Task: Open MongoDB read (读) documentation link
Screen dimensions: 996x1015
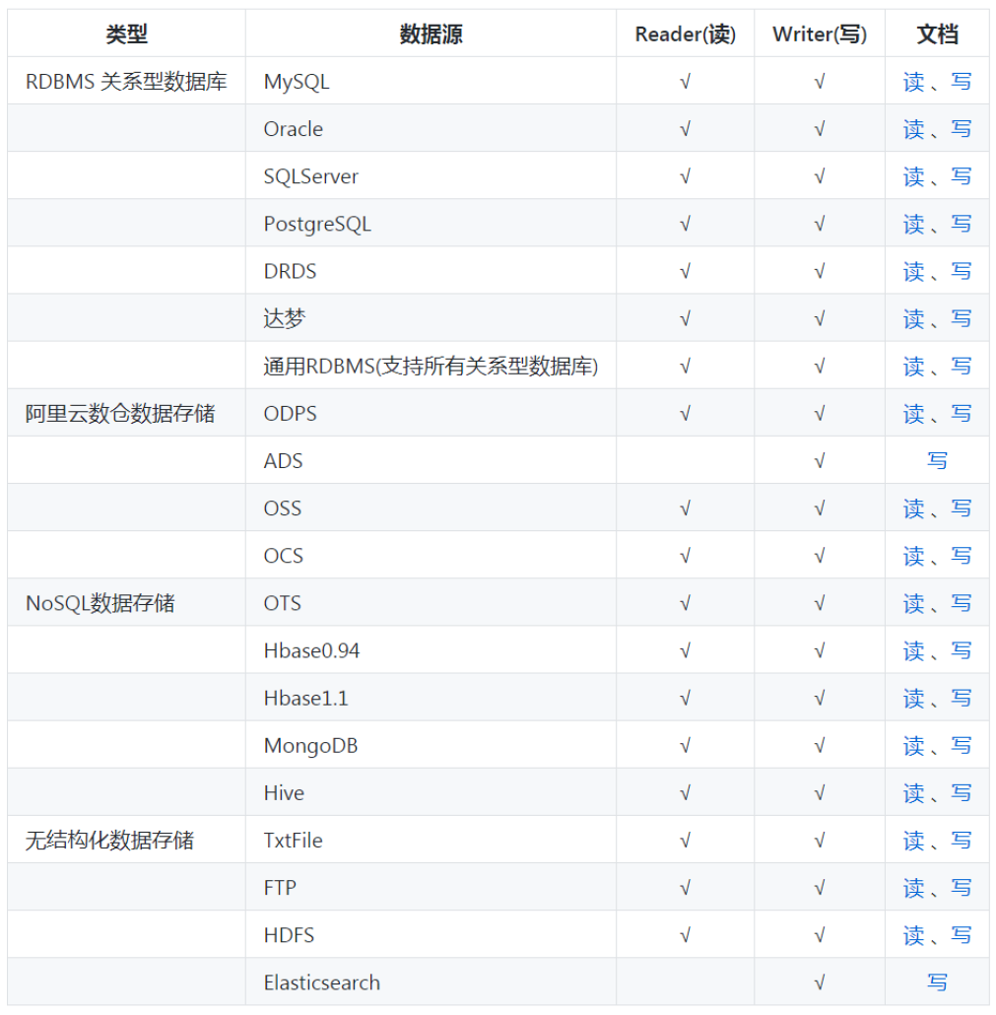Action: click(913, 745)
